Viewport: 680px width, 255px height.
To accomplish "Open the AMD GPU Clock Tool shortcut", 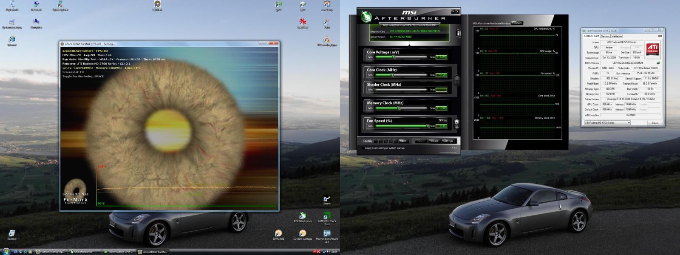I will pyautogui.click(x=327, y=218).
